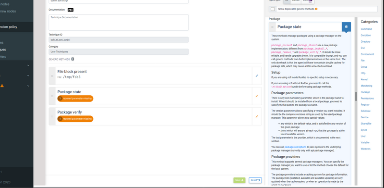Screen dimensions: 384x188
Task: Grab Package state drag handle in technique
Action: point(52,96)
